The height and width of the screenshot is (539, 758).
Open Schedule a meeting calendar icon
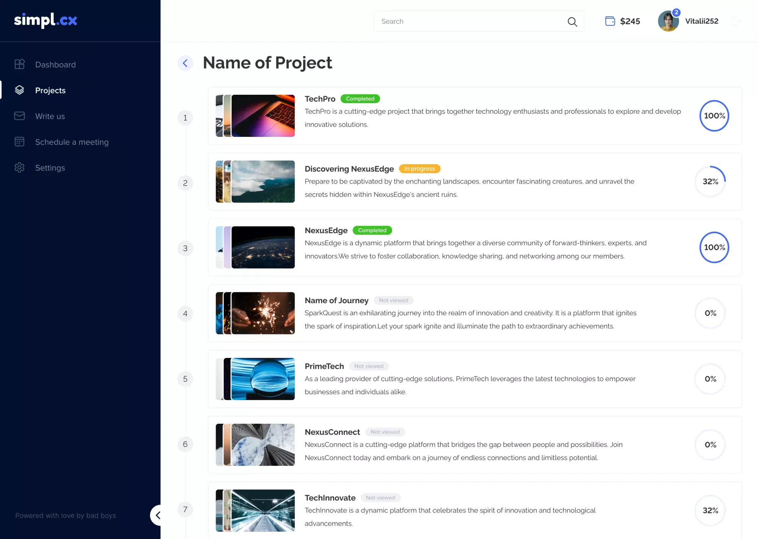pos(19,142)
